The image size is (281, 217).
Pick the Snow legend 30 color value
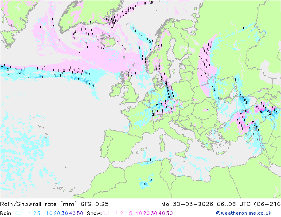tap(154, 213)
